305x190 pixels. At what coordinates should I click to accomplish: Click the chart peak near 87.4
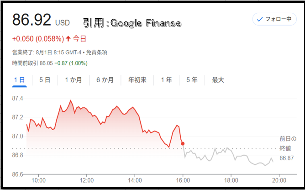click(70, 100)
